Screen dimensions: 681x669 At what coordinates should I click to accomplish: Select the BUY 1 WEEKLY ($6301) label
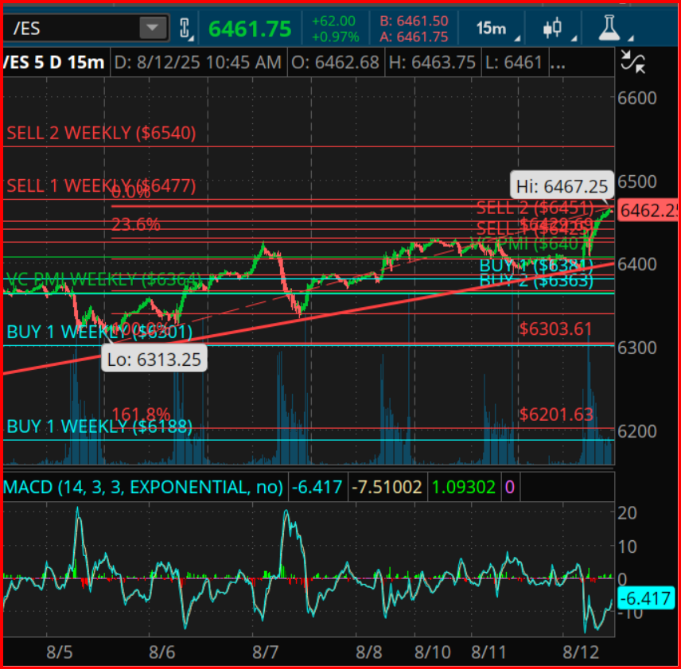pyautogui.click(x=99, y=332)
